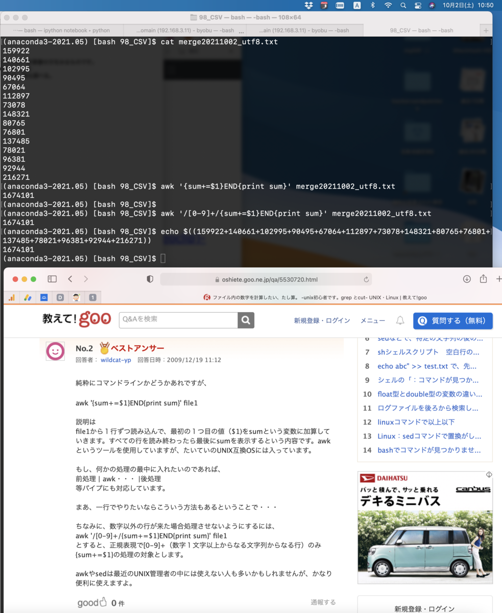Click the reload icon in the address bar
The height and width of the screenshot is (613, 502).
[x=367, y=279]
